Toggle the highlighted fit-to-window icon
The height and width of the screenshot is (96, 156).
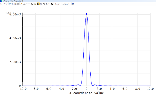click(x=38, y=4)
